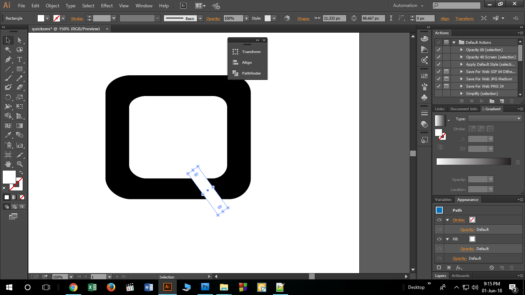Open the zoom level 150% dropdown
The image size is (525, 295).
[71, 277]
